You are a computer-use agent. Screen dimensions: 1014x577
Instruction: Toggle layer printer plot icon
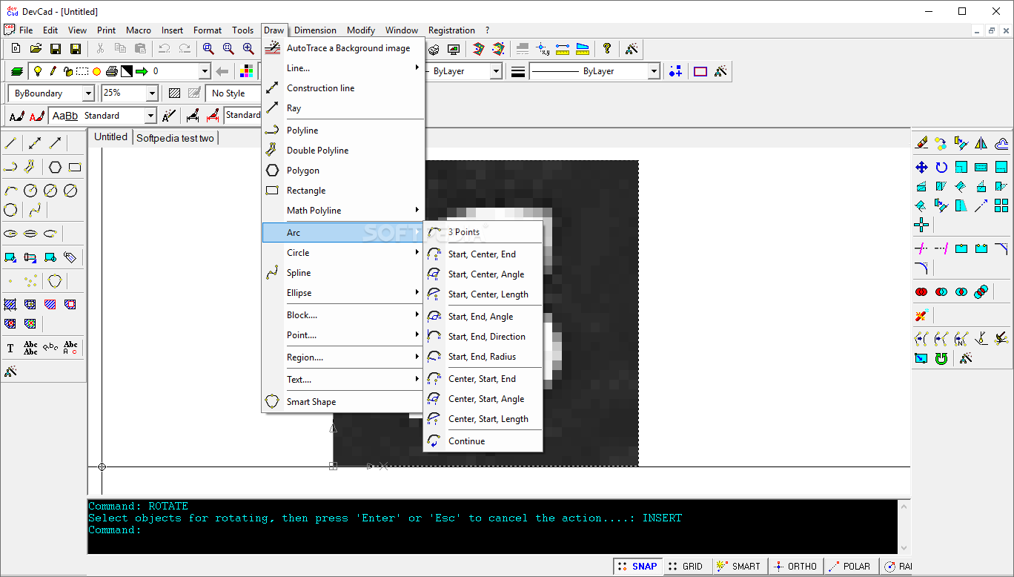[x=111, y=71]
